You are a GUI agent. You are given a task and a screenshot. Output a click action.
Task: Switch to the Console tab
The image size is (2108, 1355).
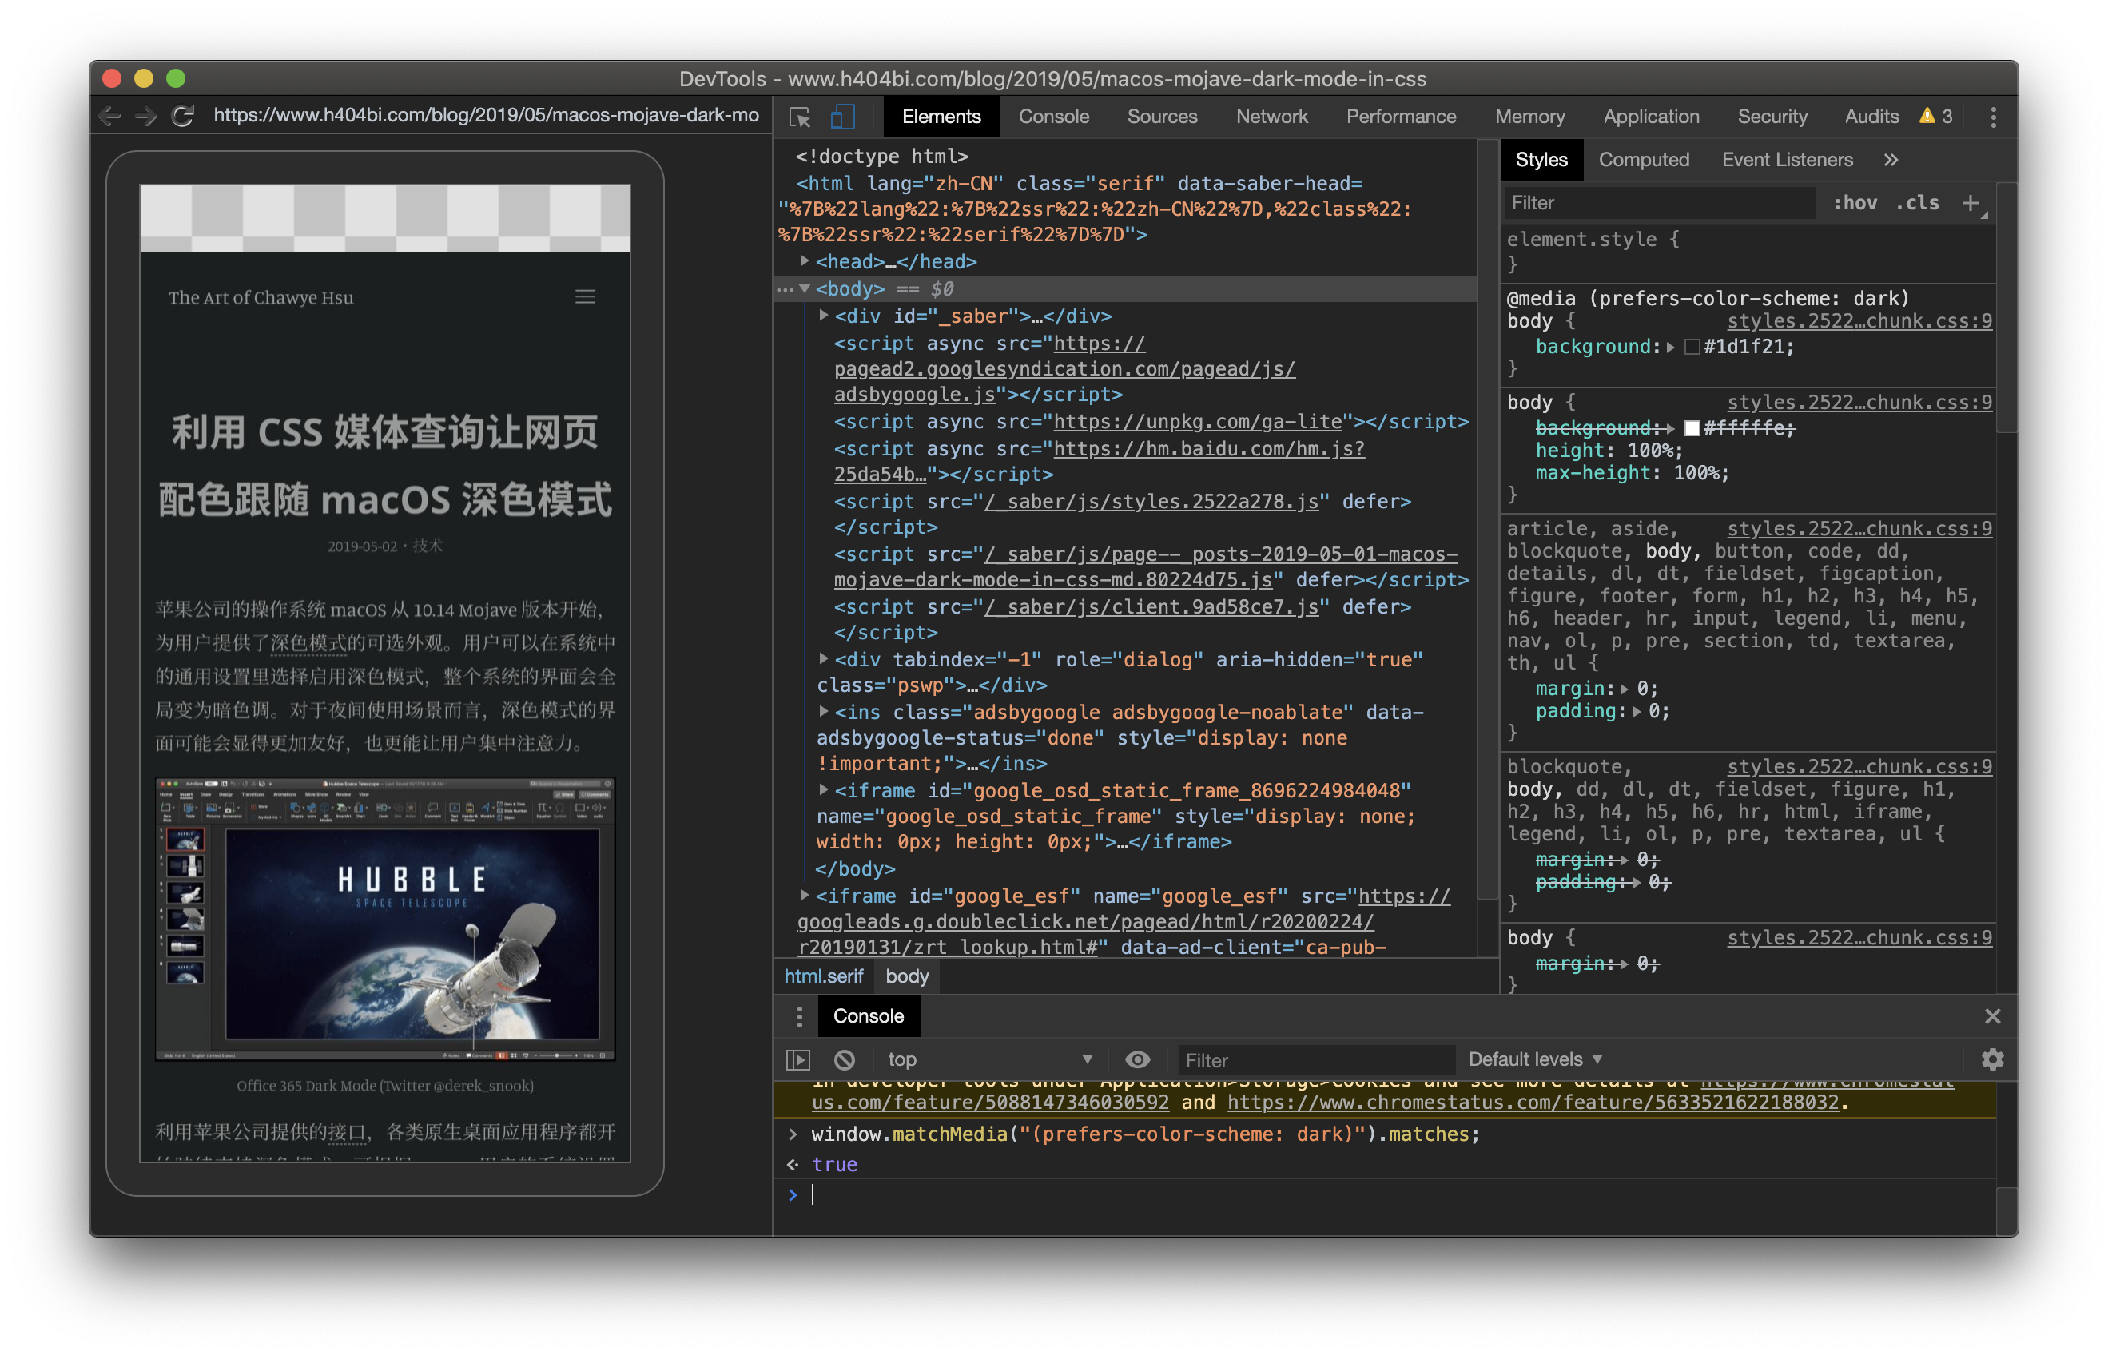[x=1053, y=117]
